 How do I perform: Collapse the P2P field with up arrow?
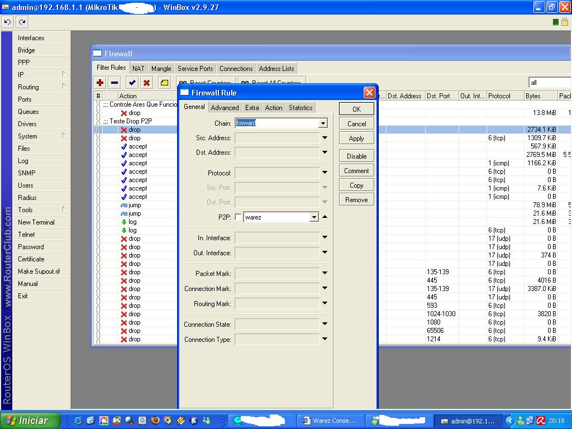pyautogui.click(x=325, y=217)
